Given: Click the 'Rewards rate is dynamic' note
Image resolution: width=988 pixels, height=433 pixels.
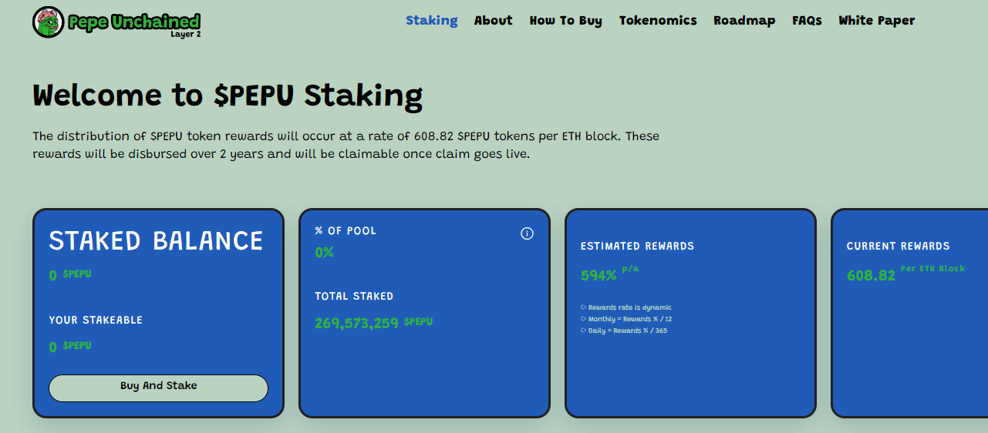Looking at the screenshot, I should (x=629, y=307).
